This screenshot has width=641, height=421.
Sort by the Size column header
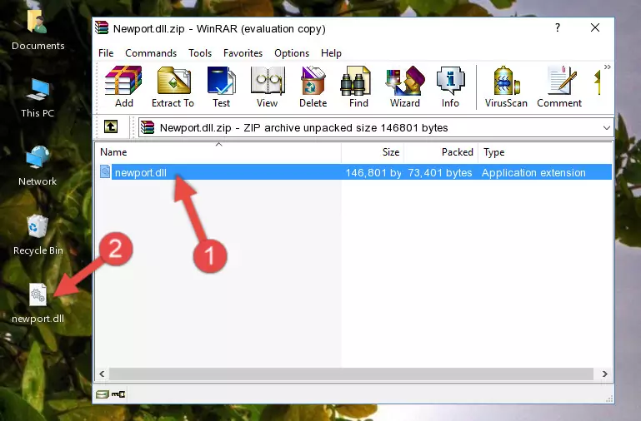(x=373, y=152)
